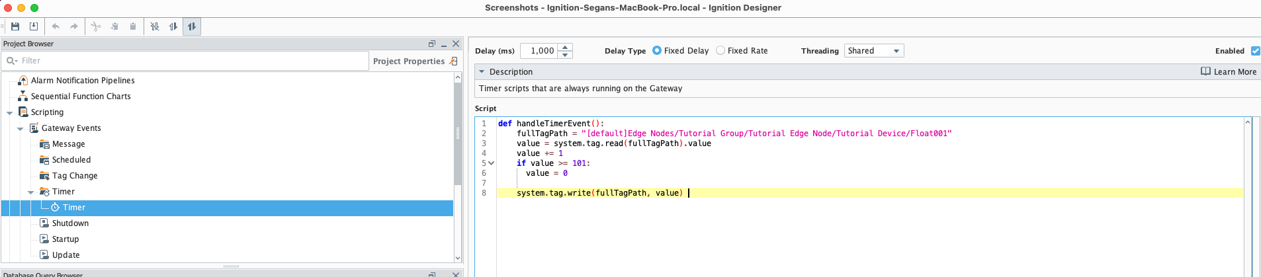Viewport: 1261px width, 277px height.
Task: Set gateway comm mode to Off
Action: pos(155,26)
